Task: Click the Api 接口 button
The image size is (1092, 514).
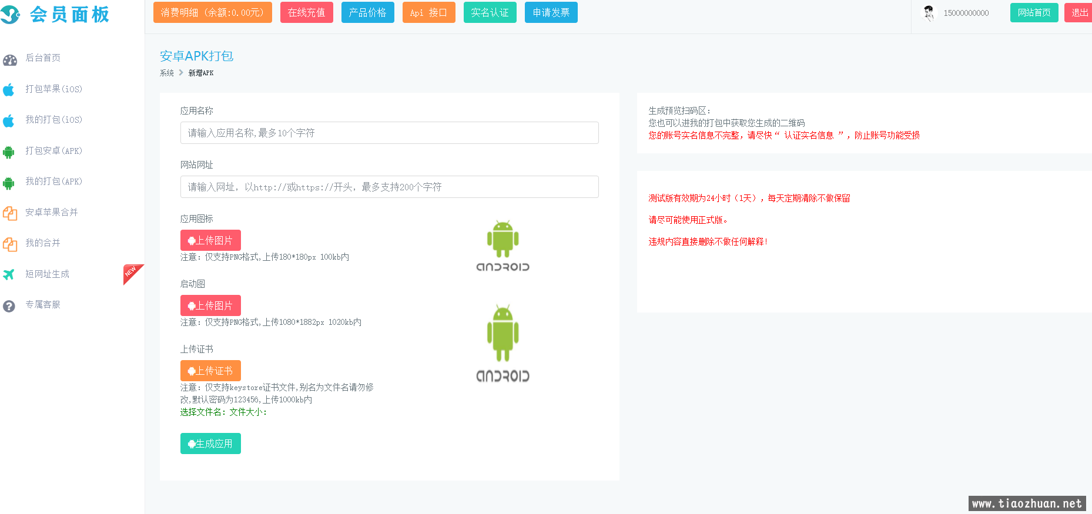Action: pyautogui.click(x=429, y=12)
